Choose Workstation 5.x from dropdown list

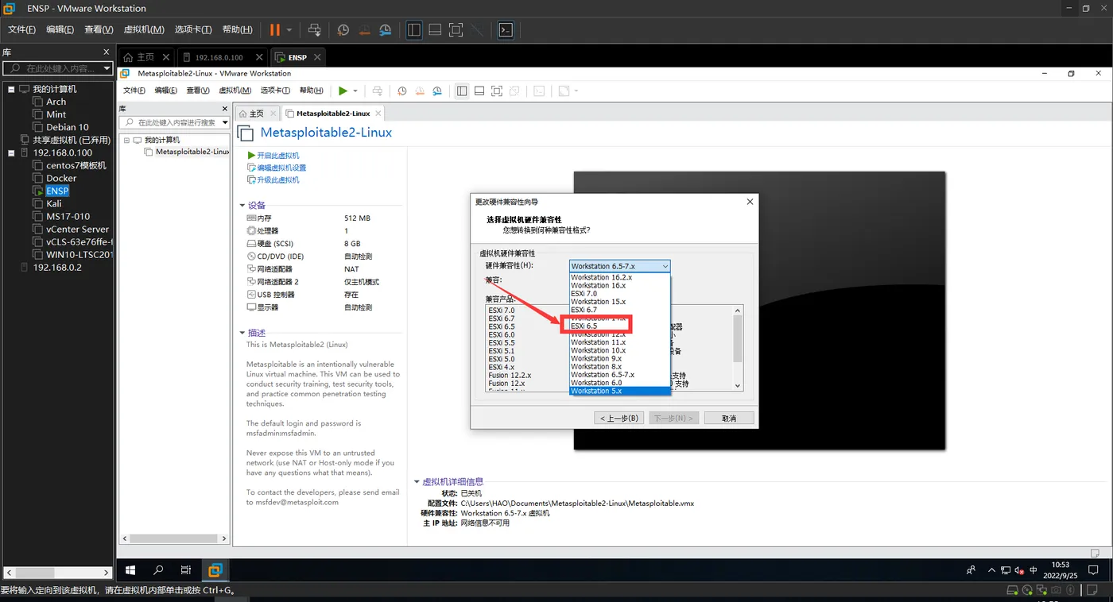(x=620, y=391)
